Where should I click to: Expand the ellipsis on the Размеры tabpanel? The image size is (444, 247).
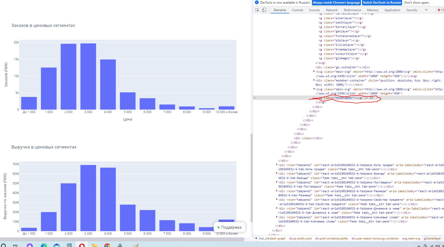coord(371,195)
